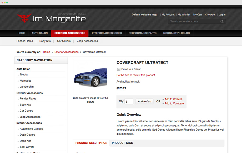
Task: Click the Jm Morganite eagle logo
Action: (24, 18)
